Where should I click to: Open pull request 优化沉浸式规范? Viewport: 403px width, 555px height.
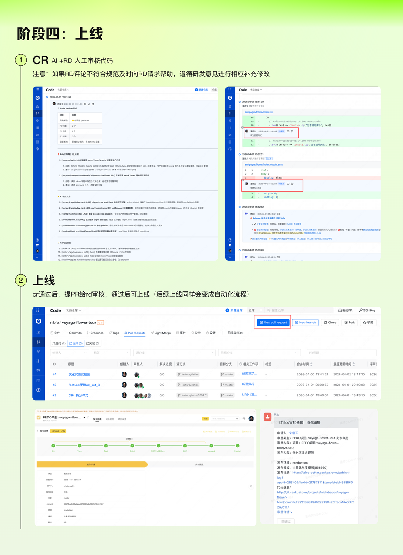[x=79, y=374]
